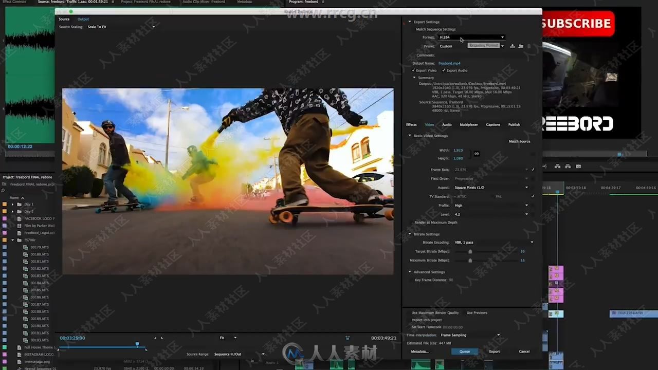Switch to the Source preview tab
The height and width of the screenshot is (370, 658).
(x=64, y=20)
